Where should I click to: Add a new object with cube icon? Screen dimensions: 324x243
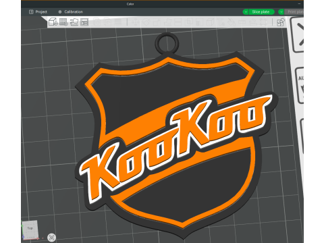[53, 22]
